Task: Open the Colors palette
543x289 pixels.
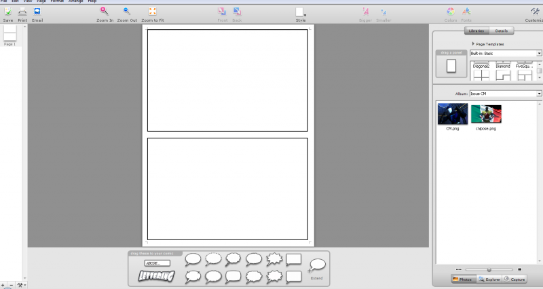Action: click(451, 12)
